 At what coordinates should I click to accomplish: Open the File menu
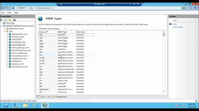pyautogui.click(x=3, y=12)
